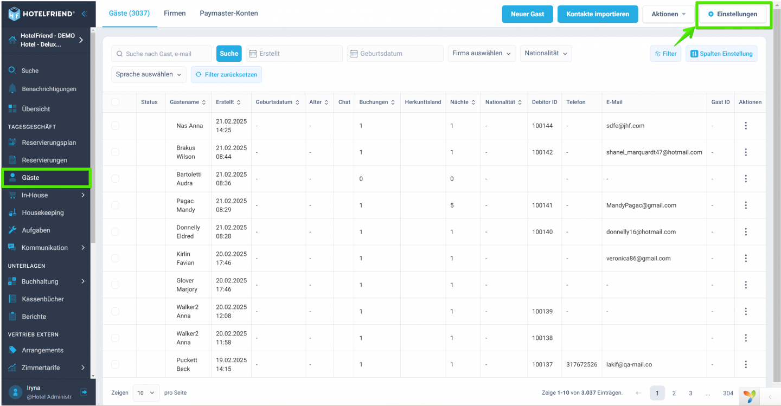Open actions menu for Pagac Mandy
Image resolution: width=781 pixels, height=406 pixels.
click(x=746, y=205)
